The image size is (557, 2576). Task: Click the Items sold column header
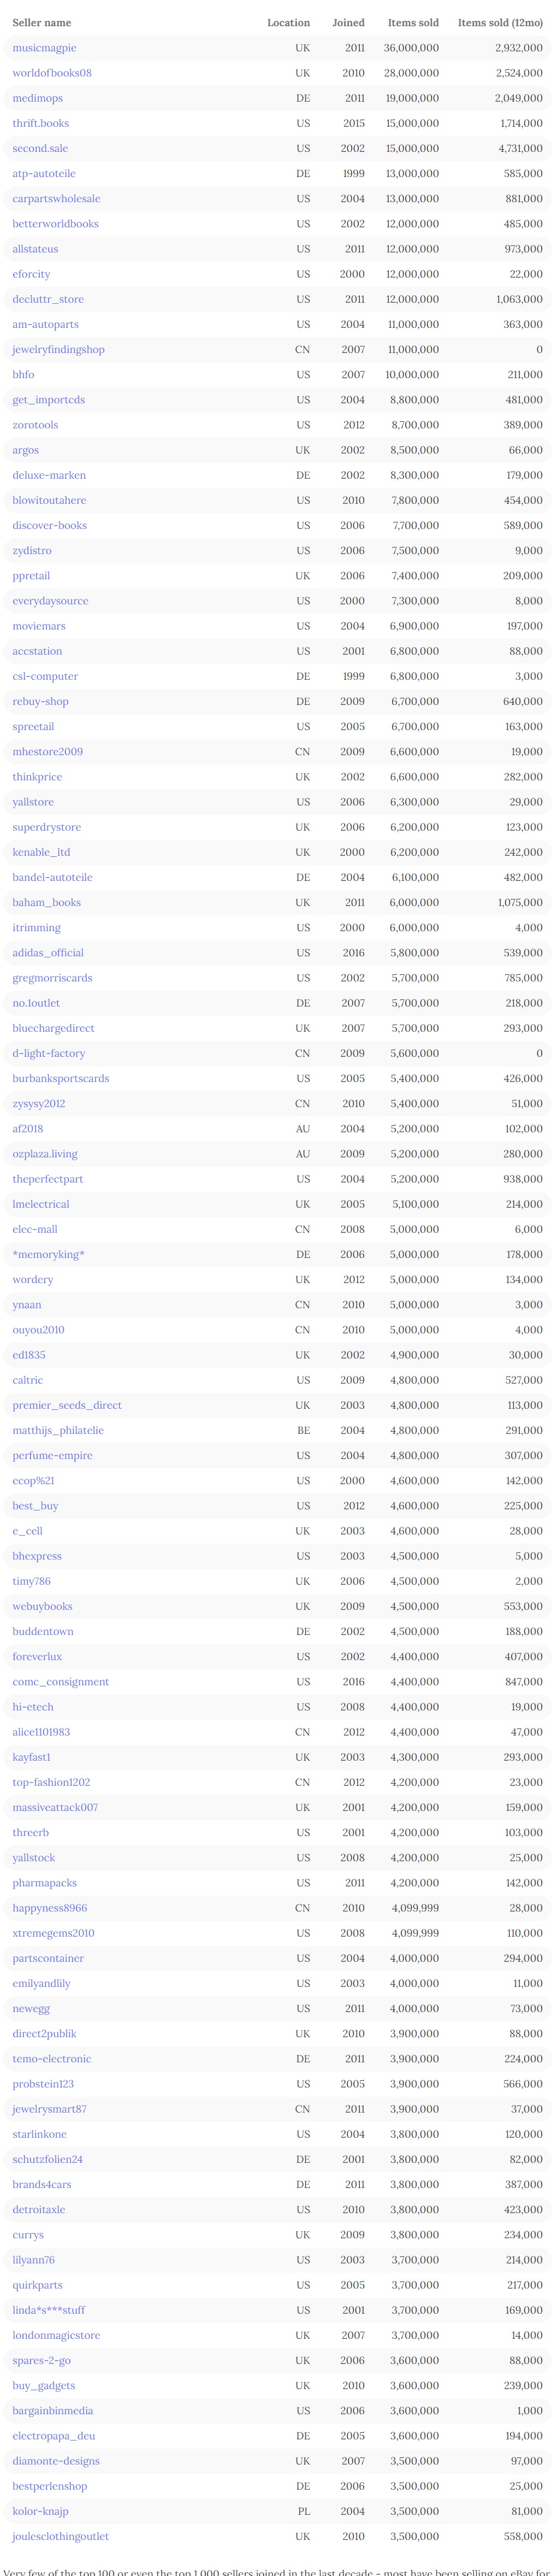coord(413,23)
